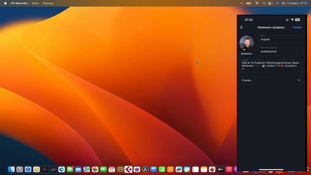
Task: Open Launchpad from the Dock
Action: [x=19, y=169]
